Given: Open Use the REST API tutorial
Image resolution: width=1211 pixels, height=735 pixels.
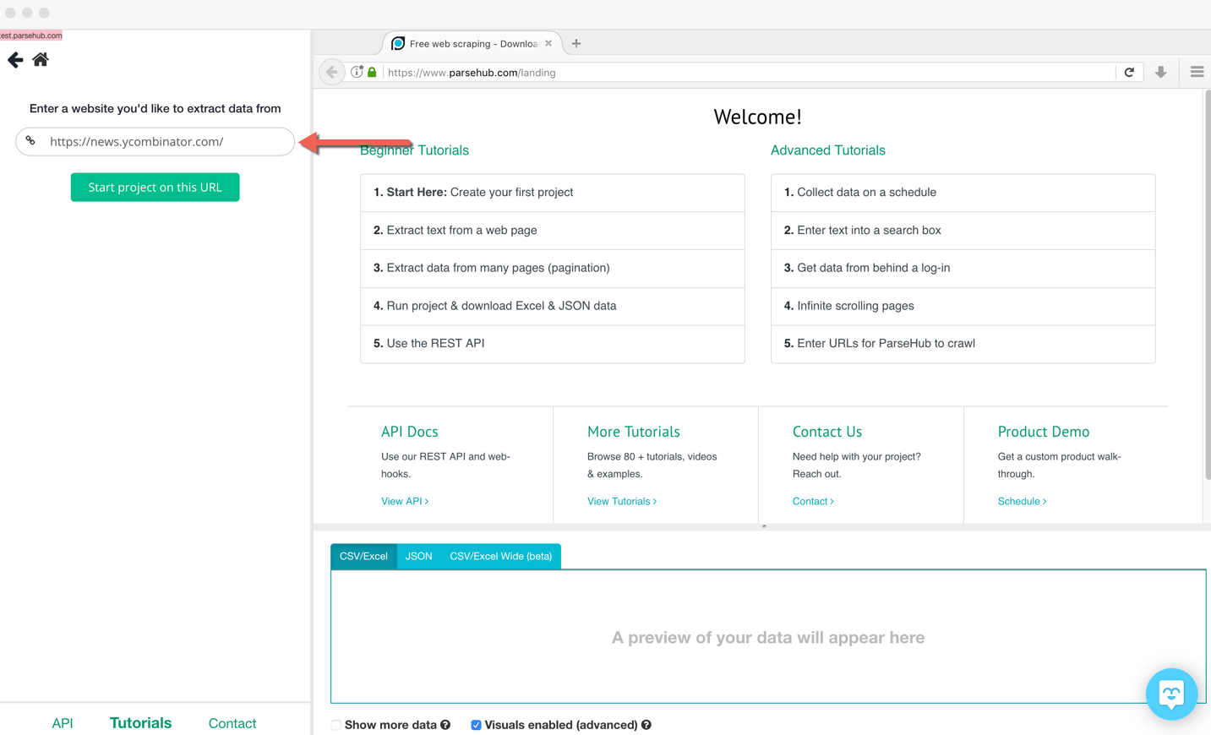Looking at the screenshot, I should coord(553,344).
